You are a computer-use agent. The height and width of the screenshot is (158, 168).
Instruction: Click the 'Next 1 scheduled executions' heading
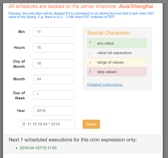73,140
